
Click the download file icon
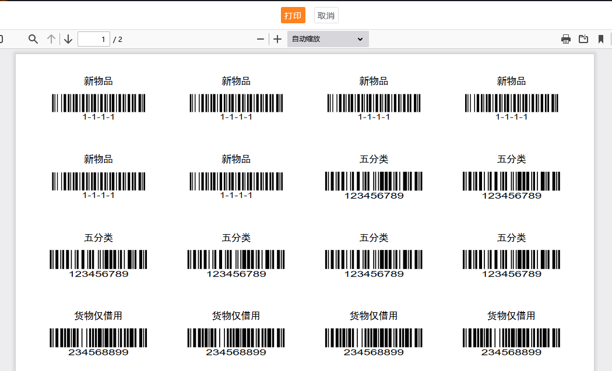coord(583,39)
